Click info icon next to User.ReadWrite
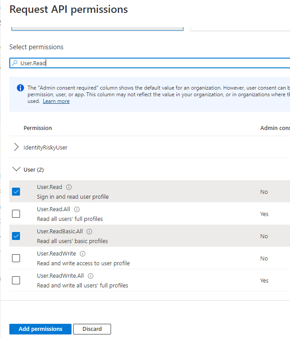Viewport: 290px width, 338px height. click(x=82, y=254)
